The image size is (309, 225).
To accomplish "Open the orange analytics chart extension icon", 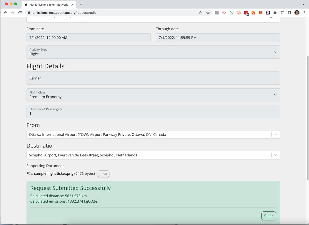I will (x=253, y=13).
